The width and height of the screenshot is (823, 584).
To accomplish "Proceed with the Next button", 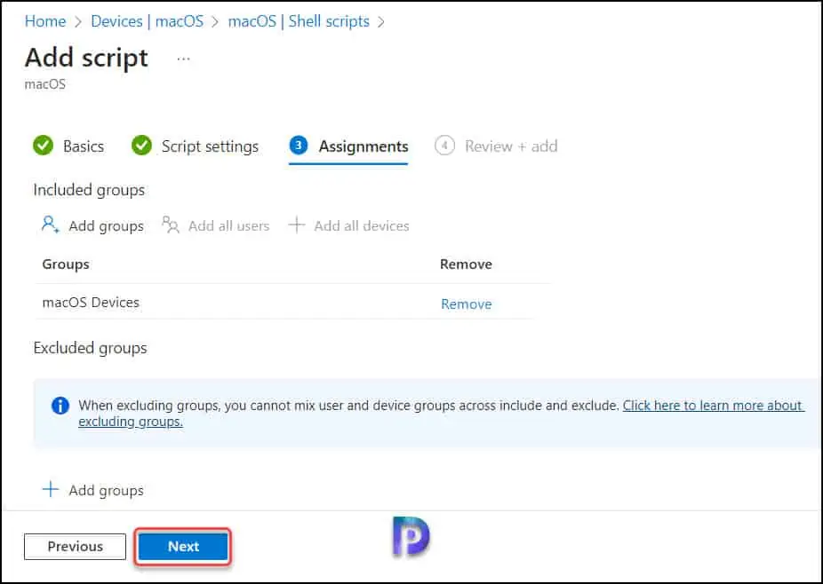I will 183,546.
